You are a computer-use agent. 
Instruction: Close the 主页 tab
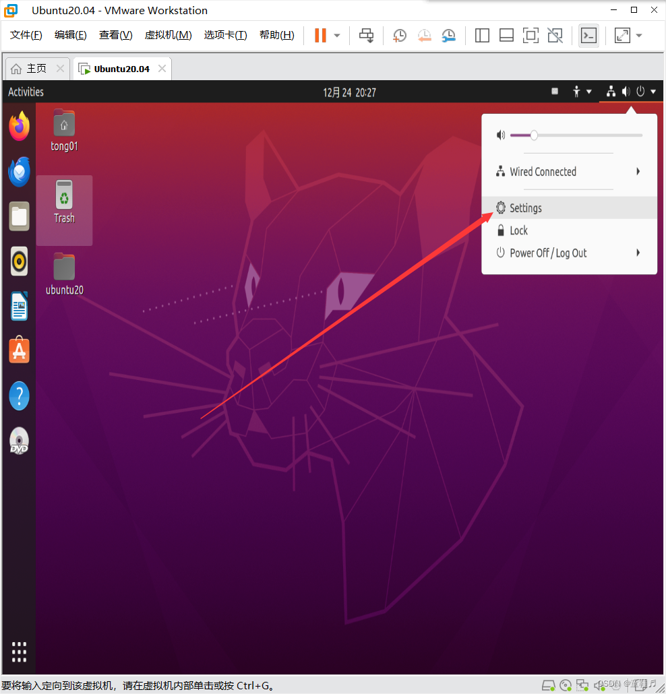[60, 69]
